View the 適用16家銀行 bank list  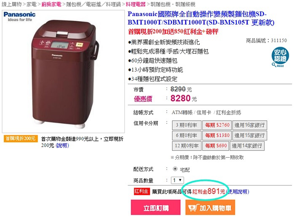[x=249, y=125]
